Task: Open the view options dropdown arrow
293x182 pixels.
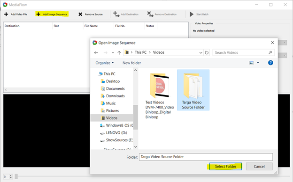Action: 258,63
